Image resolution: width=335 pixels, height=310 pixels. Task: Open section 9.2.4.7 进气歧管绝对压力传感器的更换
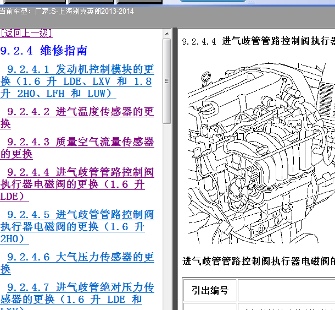(x=77, y=296)
